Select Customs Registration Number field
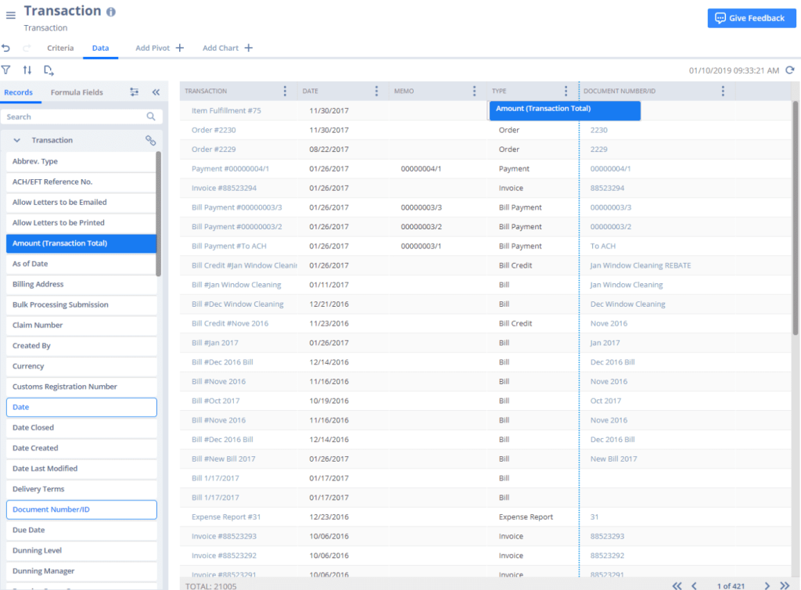The width and height of the screenshot is (801, 590). point(81,387)
